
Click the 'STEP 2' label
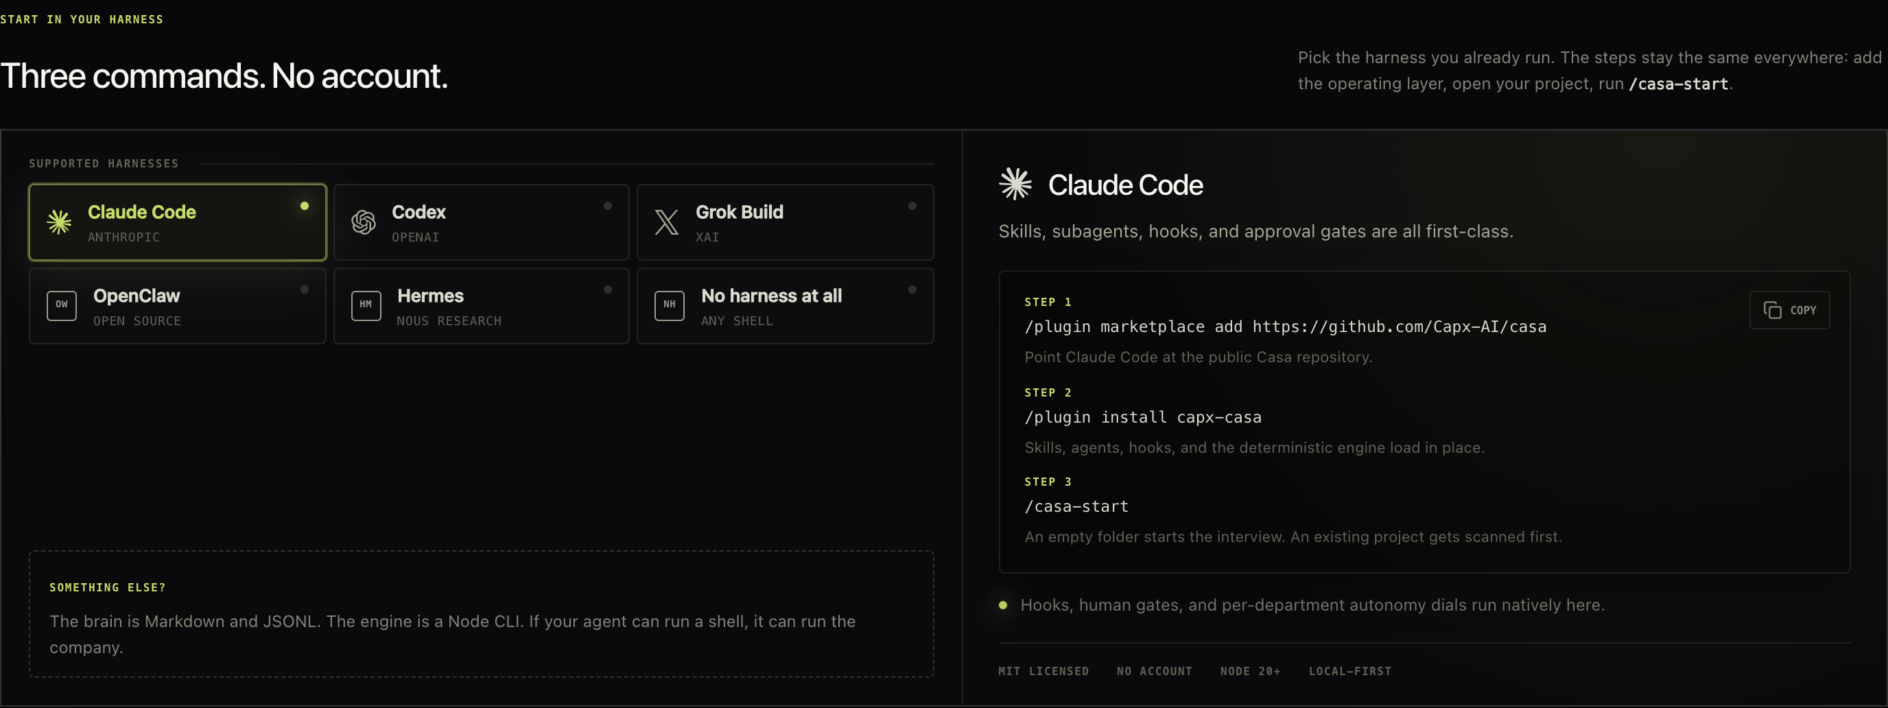point(1048,393)
